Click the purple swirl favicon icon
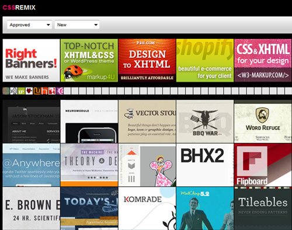 tap(60, 91)
